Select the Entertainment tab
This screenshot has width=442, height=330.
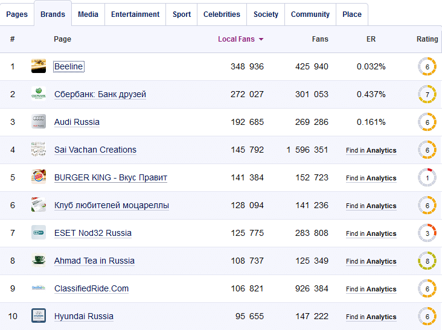135,14
